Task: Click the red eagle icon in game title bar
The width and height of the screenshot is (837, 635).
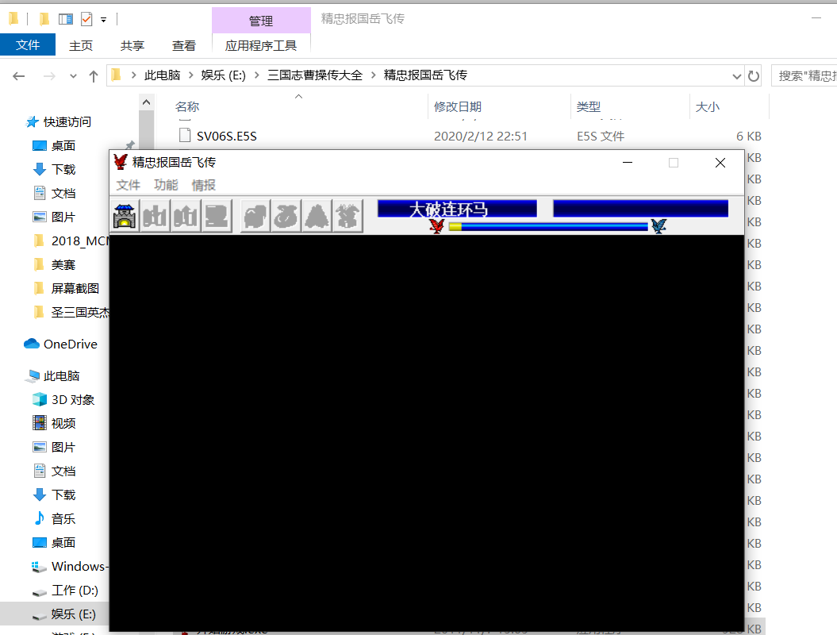Action: point(121,162)
